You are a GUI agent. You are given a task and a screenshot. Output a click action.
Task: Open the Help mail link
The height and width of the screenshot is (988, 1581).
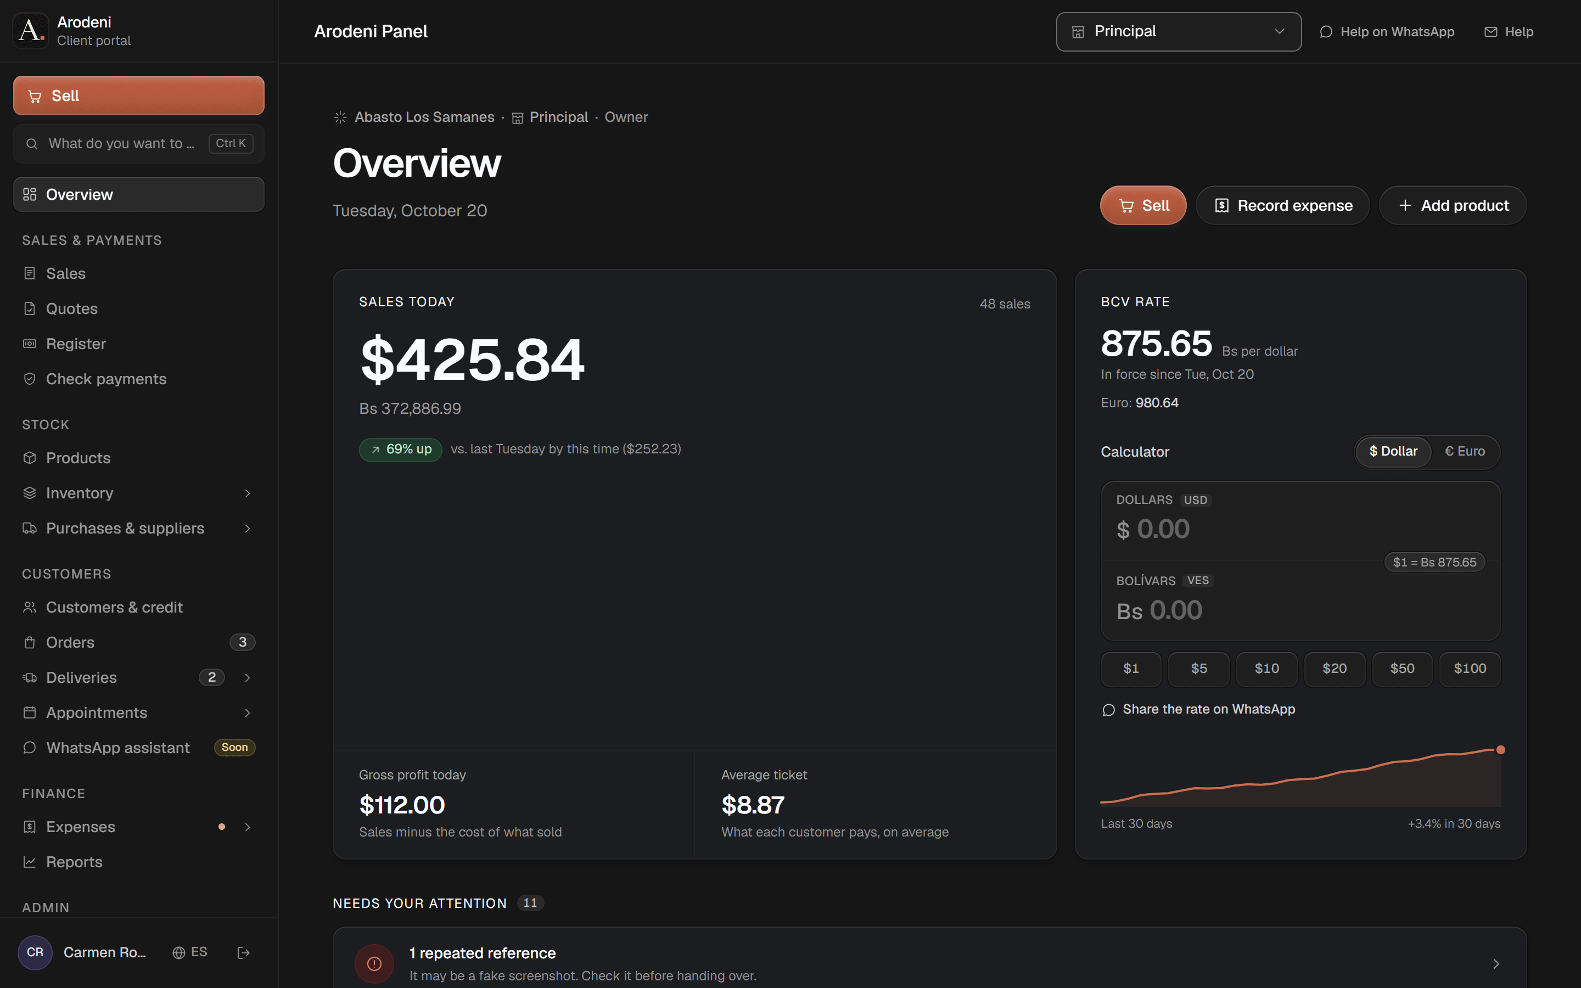(x=1509, y=31)
